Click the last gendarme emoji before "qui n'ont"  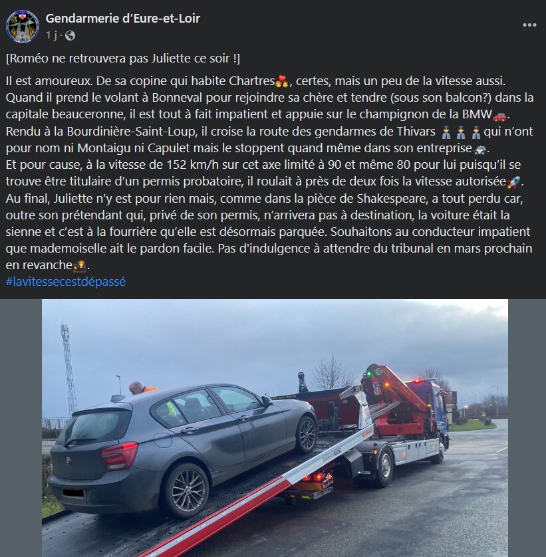point(476,132)
